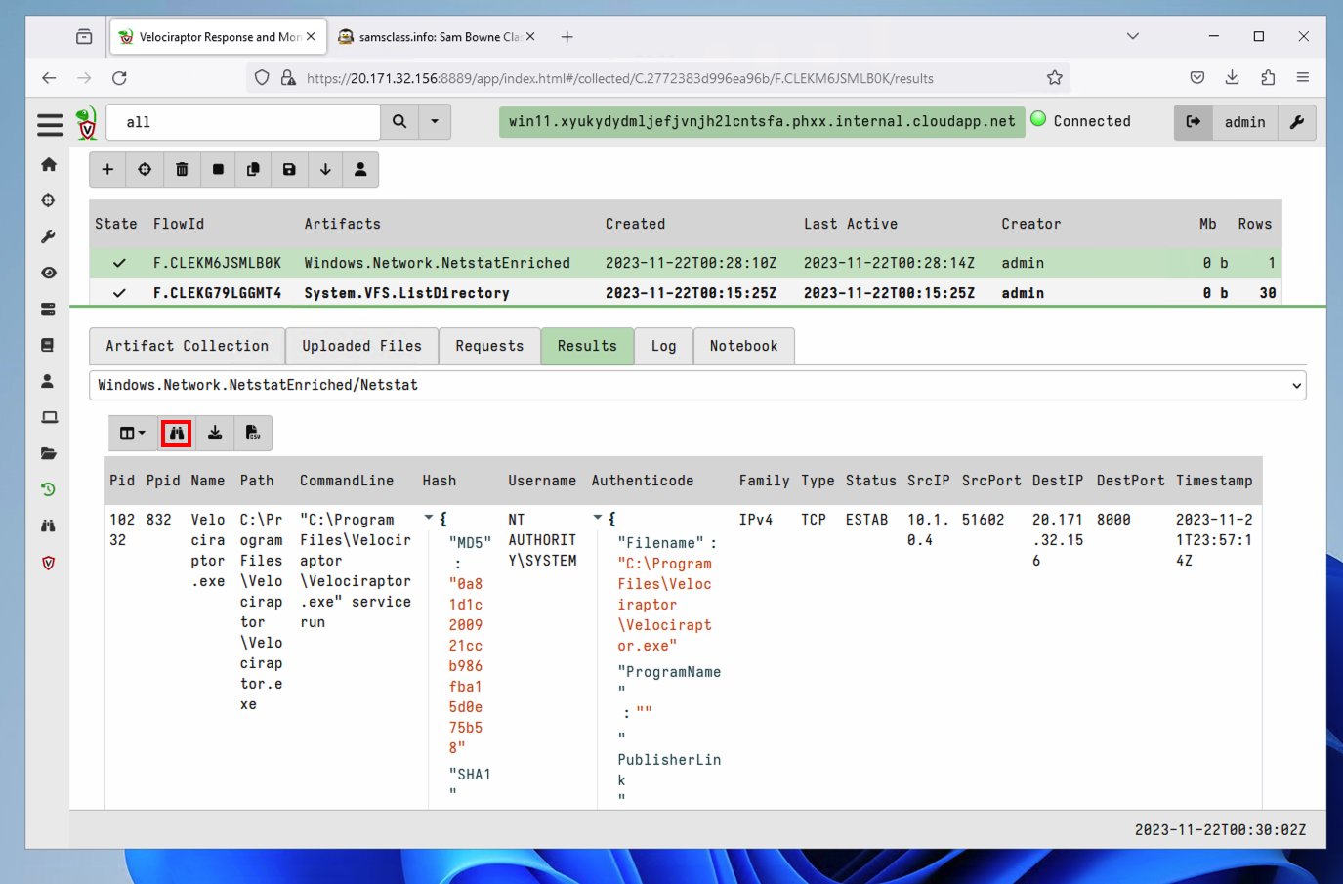Open the Uploaded Files tab

(x=361, y=346)
